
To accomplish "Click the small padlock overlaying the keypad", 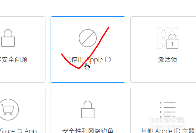I will click(172, 41).
